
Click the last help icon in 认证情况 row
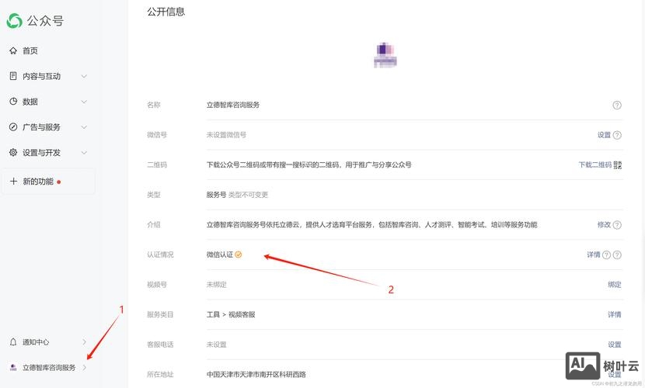click(x=617, y=255)
